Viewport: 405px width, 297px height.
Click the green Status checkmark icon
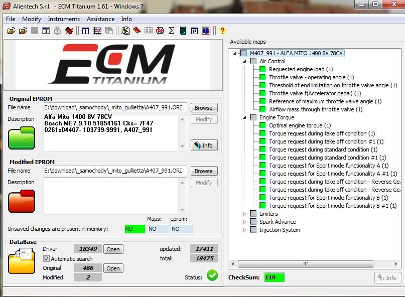[212, 275]
